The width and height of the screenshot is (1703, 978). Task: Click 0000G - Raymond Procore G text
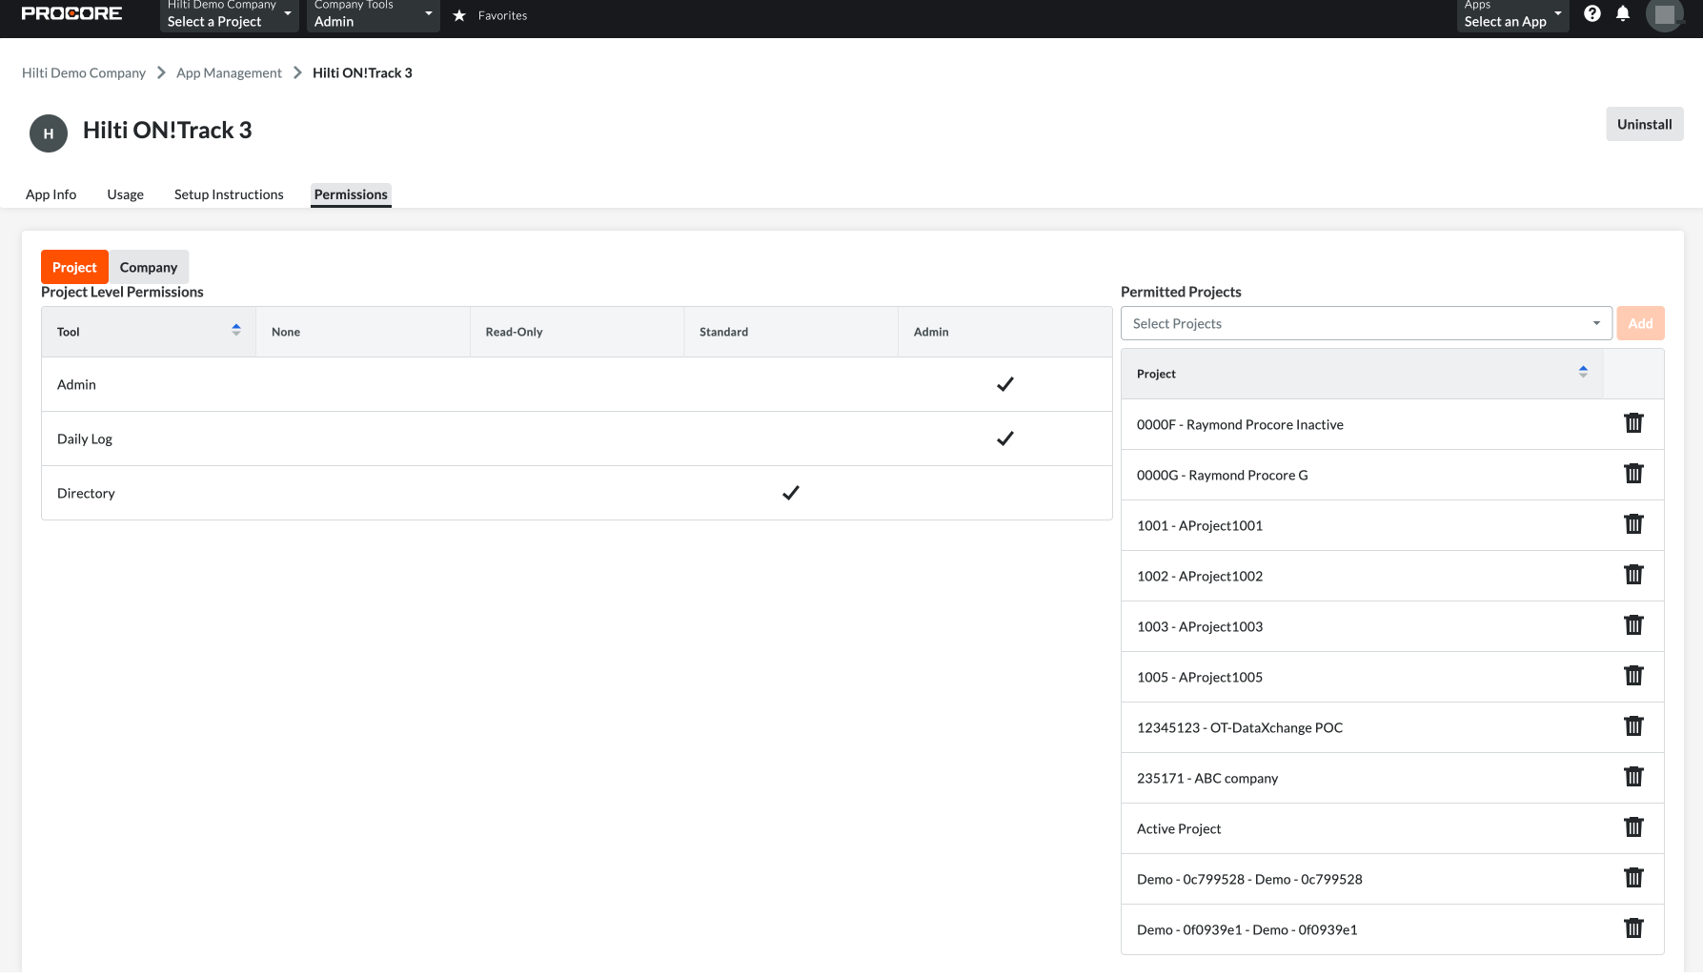click(1222, 475)
